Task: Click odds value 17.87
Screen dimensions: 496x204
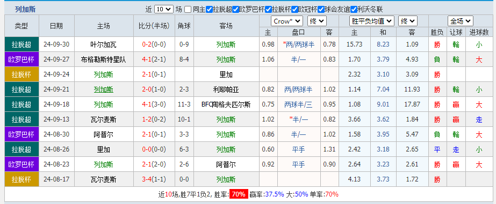Action: [412, 104]
